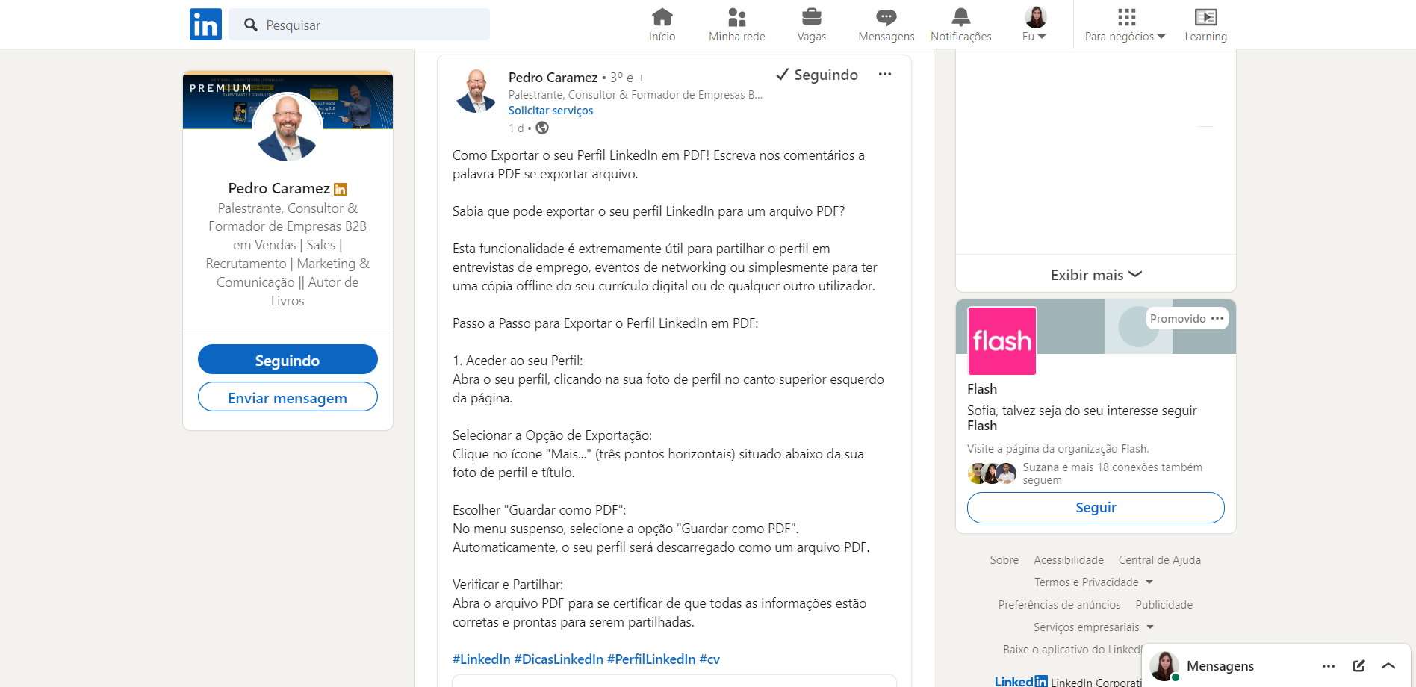Click profile avatar in messaging bar
1416x687 pixels.
[x=1164, y=666]
